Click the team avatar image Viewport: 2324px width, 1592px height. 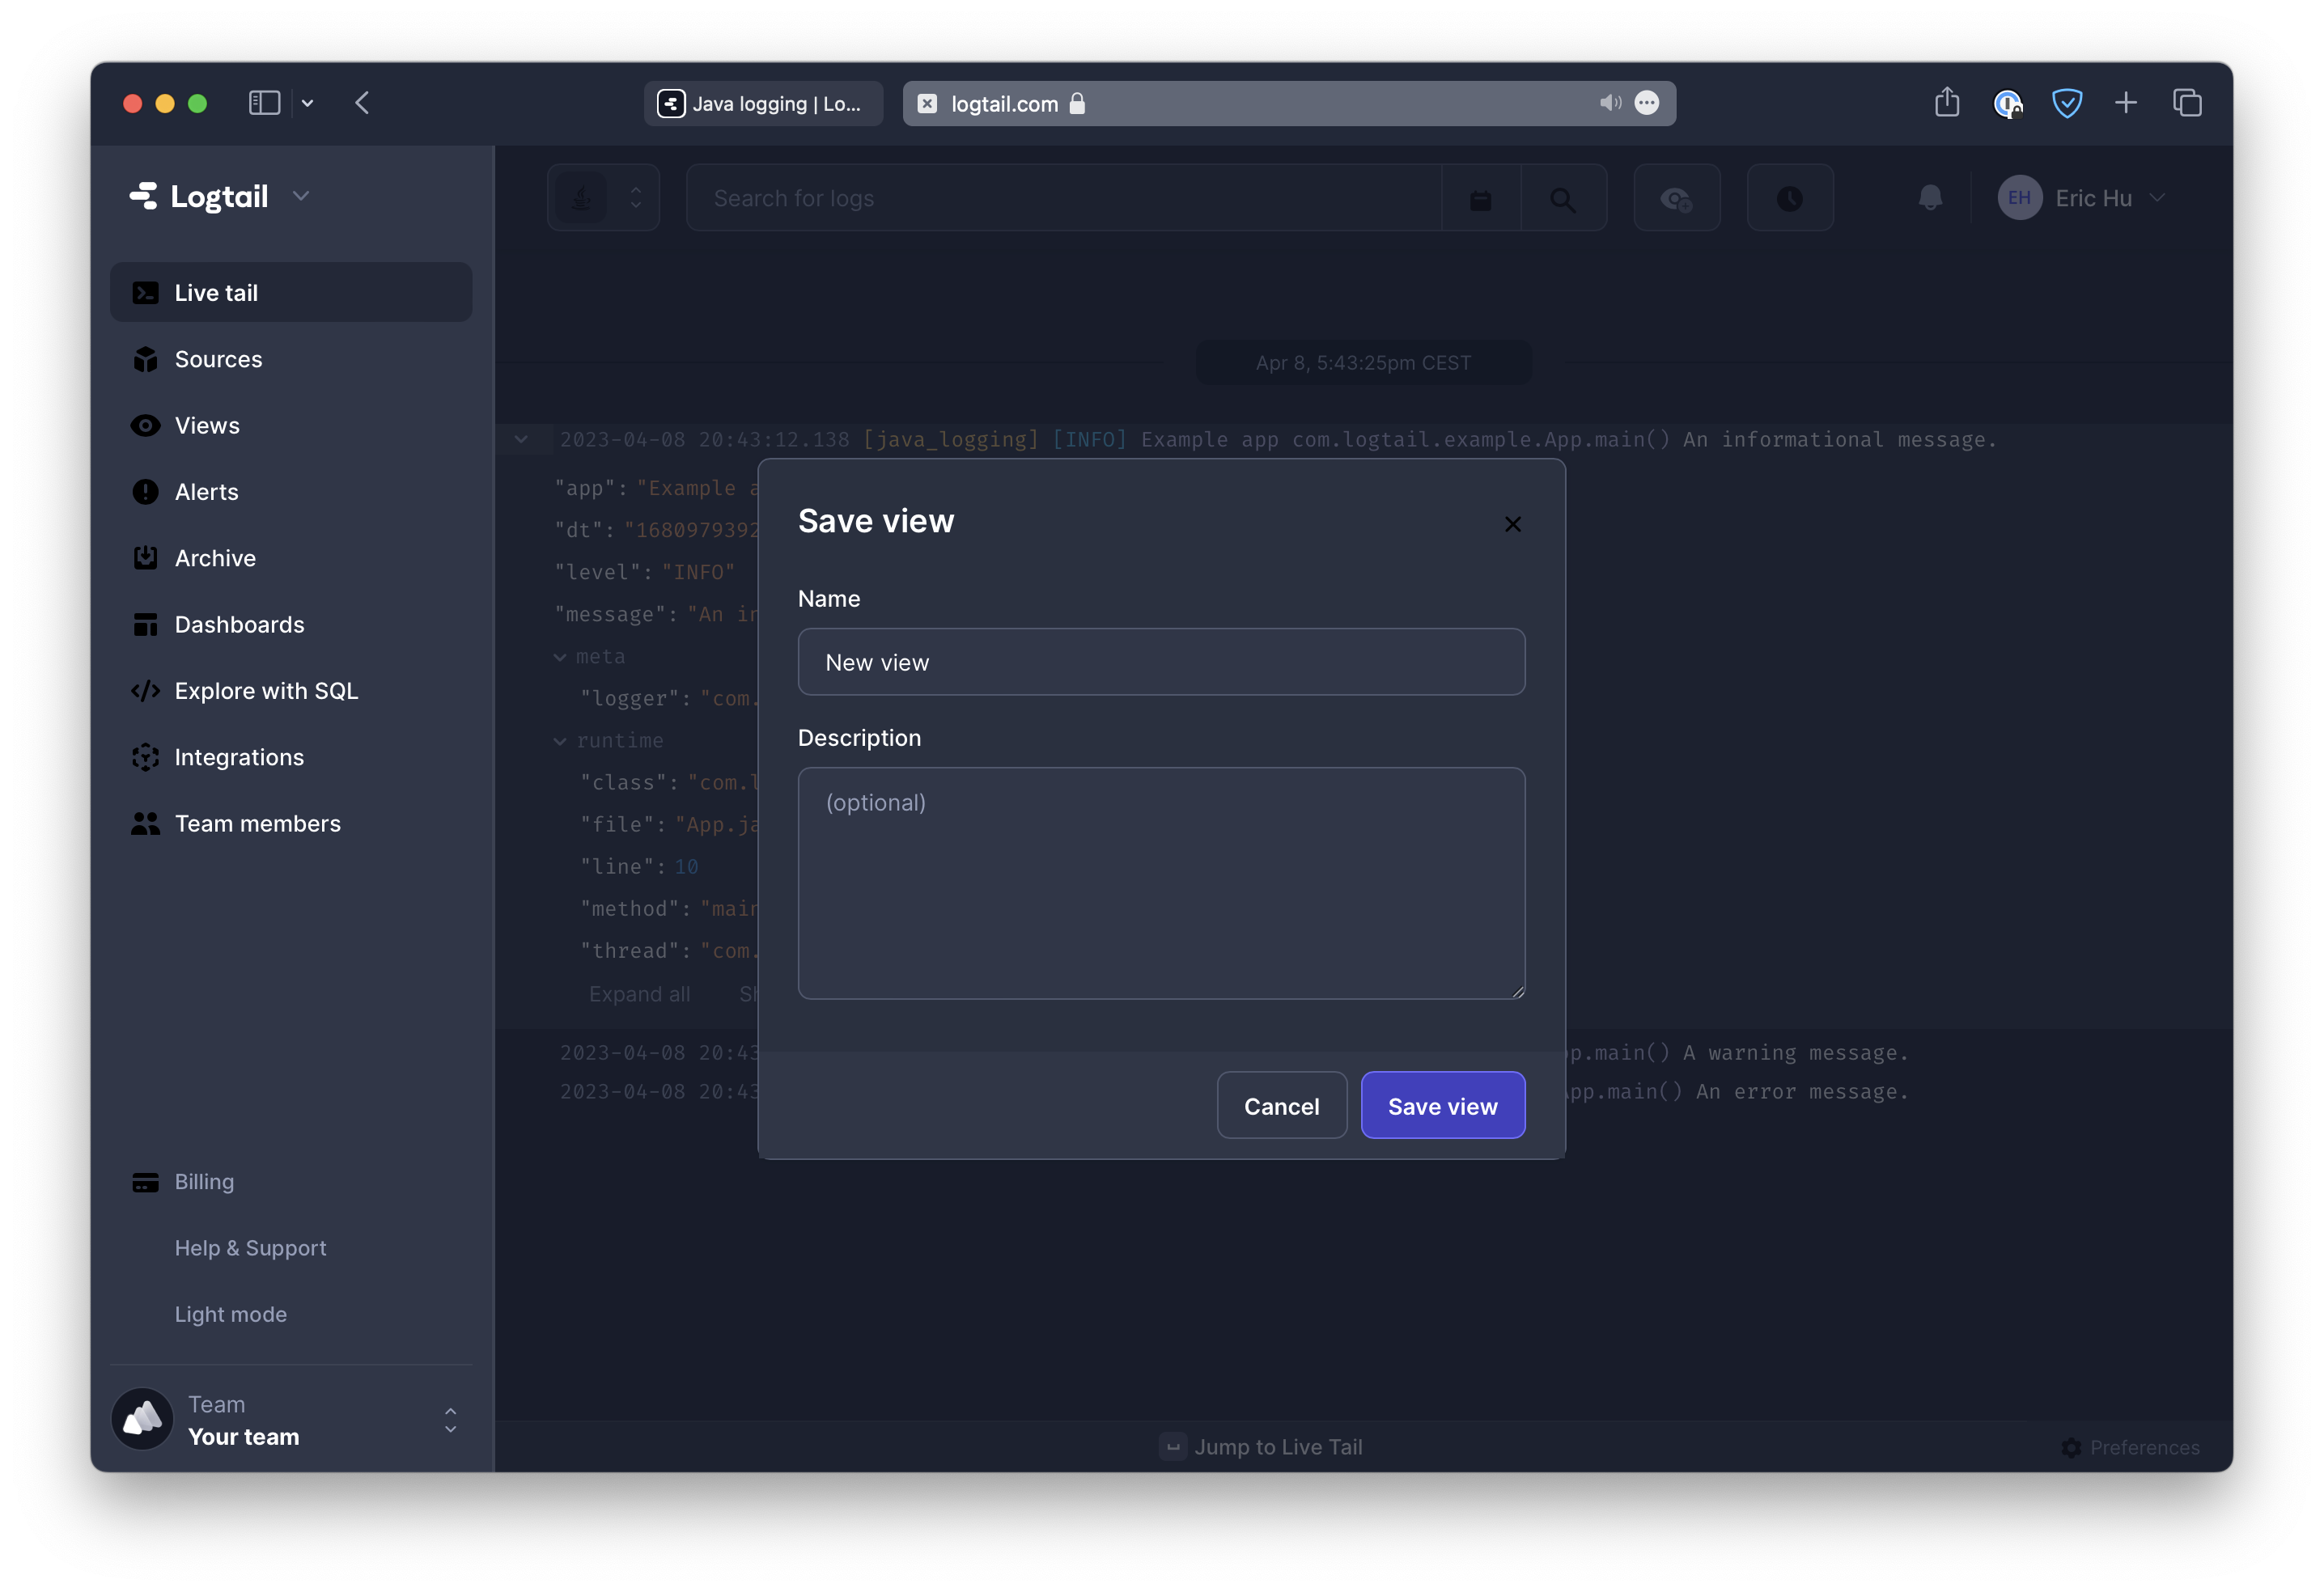point(142,1419)
